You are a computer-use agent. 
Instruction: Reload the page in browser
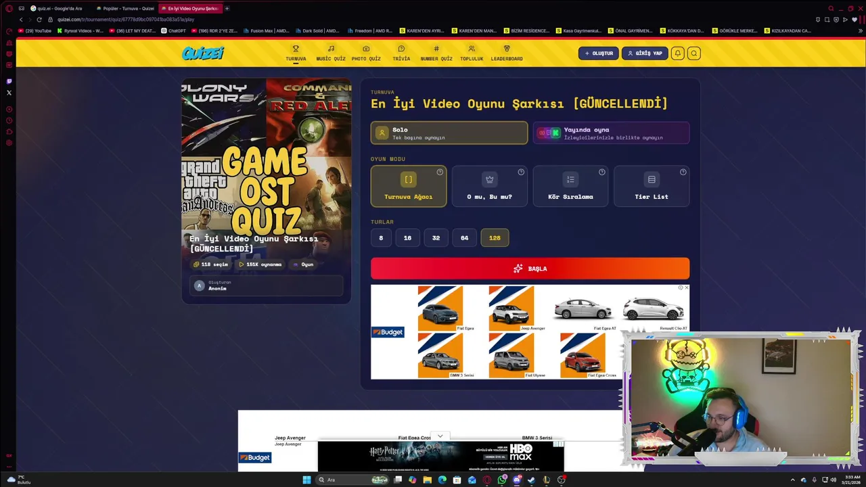pos(39,20)
